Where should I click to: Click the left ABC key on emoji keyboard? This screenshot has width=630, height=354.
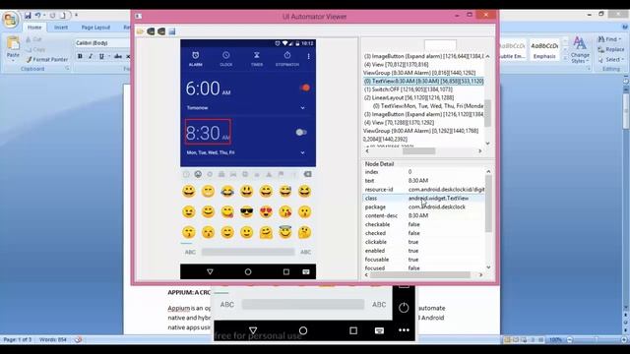pyautogui.click(x=190, y=252)
